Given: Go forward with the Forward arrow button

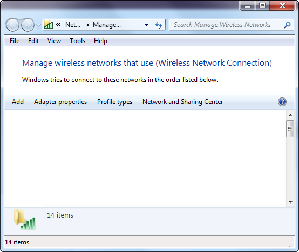Looking at the screenshot, I should pyautogui.click(x=28, y=25).
